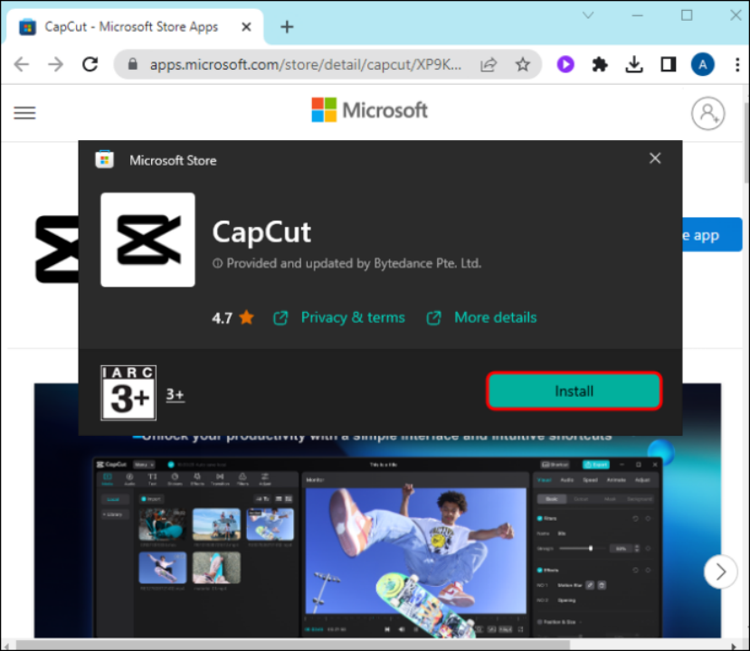
Task: Bookmark this page with the star icon
Action: (523, 64)
